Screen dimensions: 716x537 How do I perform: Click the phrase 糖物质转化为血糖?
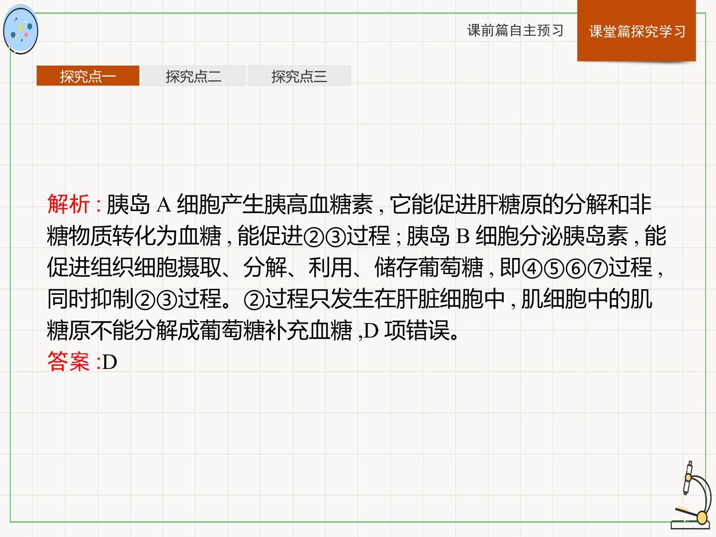pyautogui.click(x=134, y=236)
